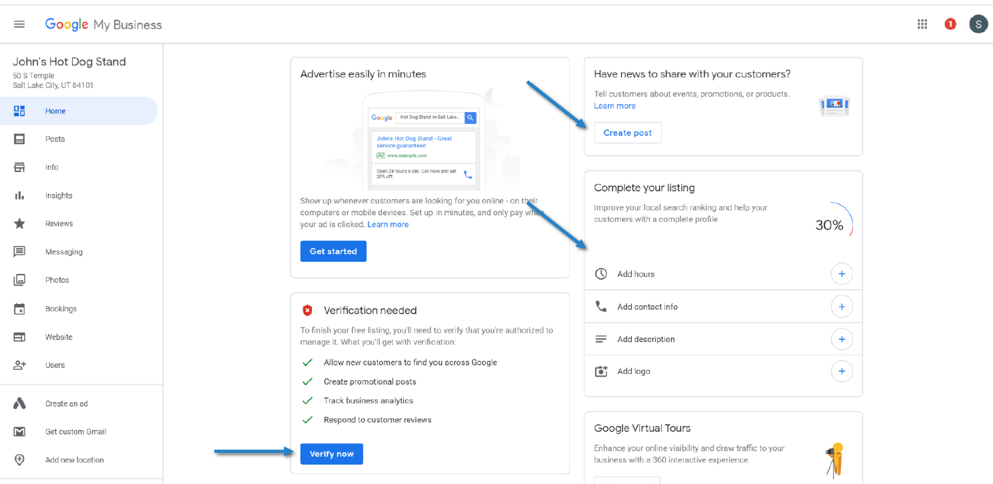Image resolution: width=993 pixels, height=484 pixels.
Task: Click the Complete your listing heading
Action: point(644,188)
